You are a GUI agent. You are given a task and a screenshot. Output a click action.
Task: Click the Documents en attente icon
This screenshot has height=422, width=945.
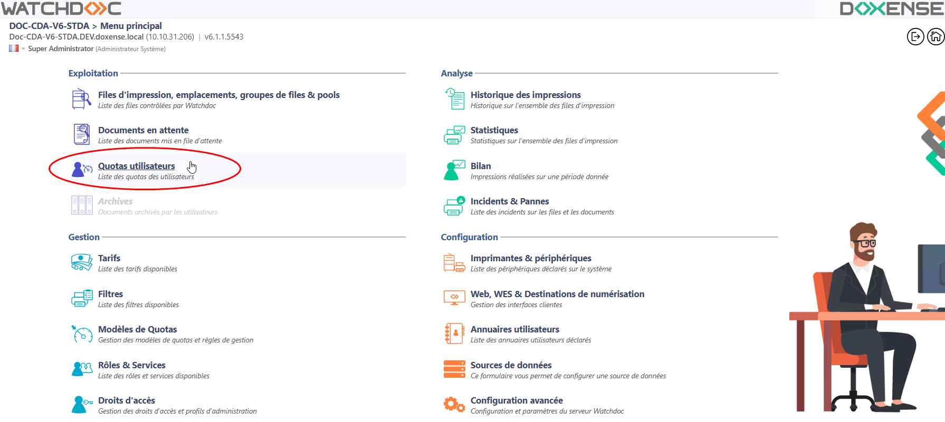coord(82,135)
